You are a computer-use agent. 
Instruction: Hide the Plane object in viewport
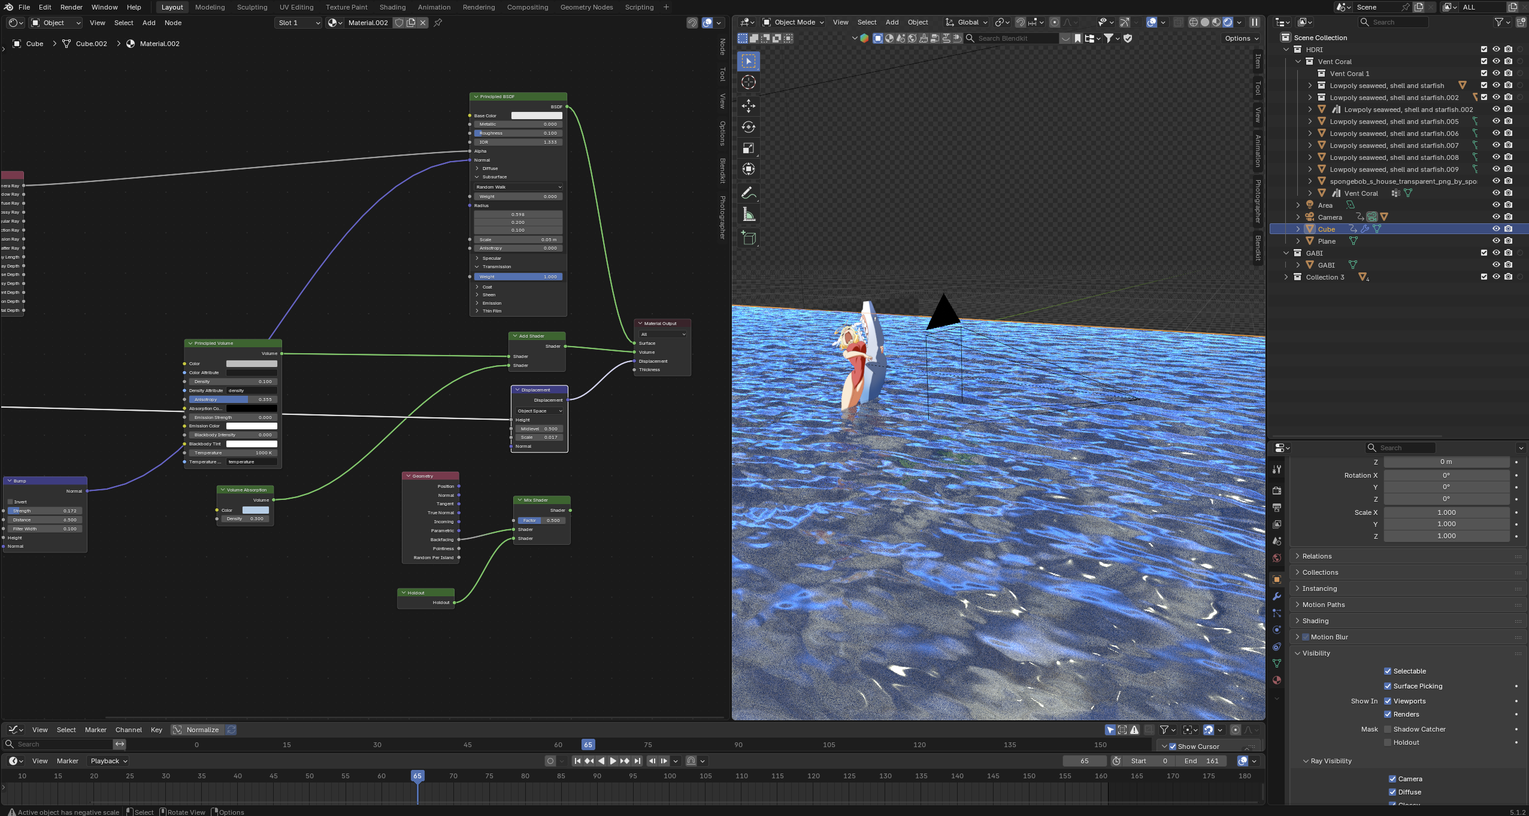(x=1496, y=241)
